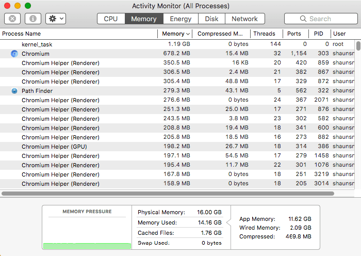Screen dimensions: 361x256
Task: Select Chromium Helper (Renderer) with PID 859
Action: pyautogui.click(x=177, y=63)
